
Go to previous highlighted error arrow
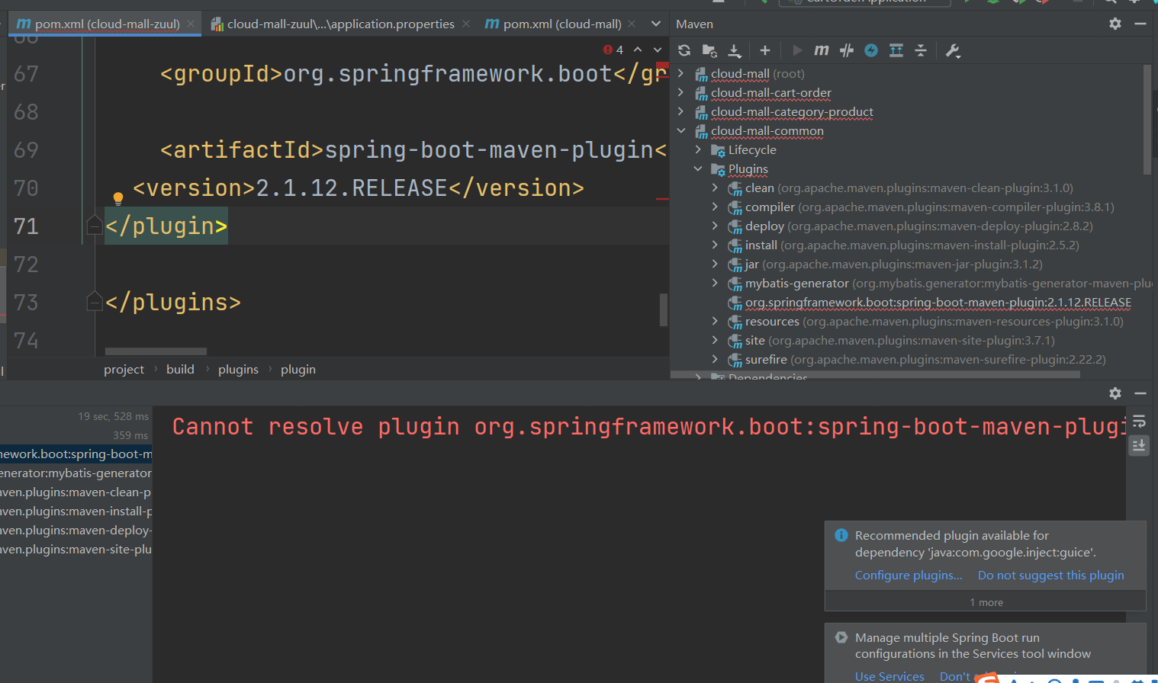[x=638, y=50]
